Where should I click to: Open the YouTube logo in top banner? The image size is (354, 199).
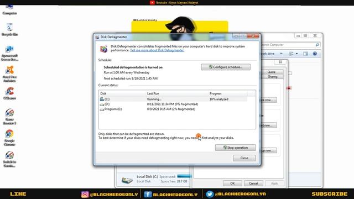(152, 3)
